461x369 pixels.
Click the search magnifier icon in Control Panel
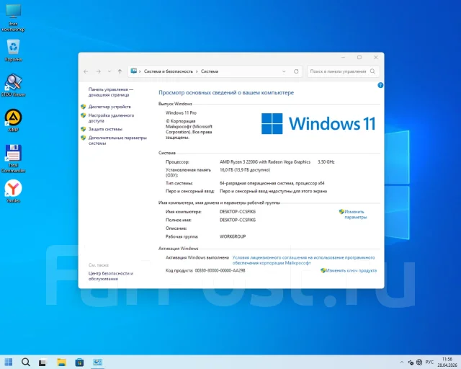tap(373, 71)
